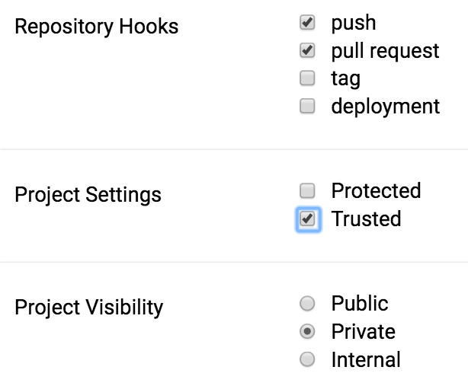
Task: Click the 'Trusted' label text
Action: point(366,219)
